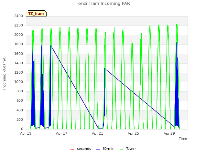Click the 2000 y-axis tick label
Viewport: 207px width, 155px height.
19,35
